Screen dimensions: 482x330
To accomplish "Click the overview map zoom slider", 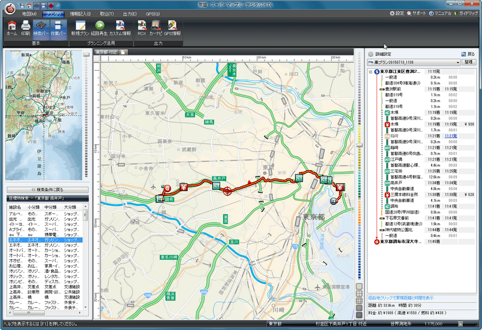I will pos(86,55).
